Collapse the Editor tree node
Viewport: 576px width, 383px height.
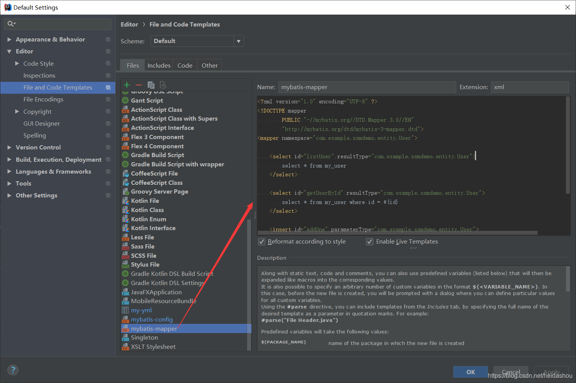(x=9, y=51)
